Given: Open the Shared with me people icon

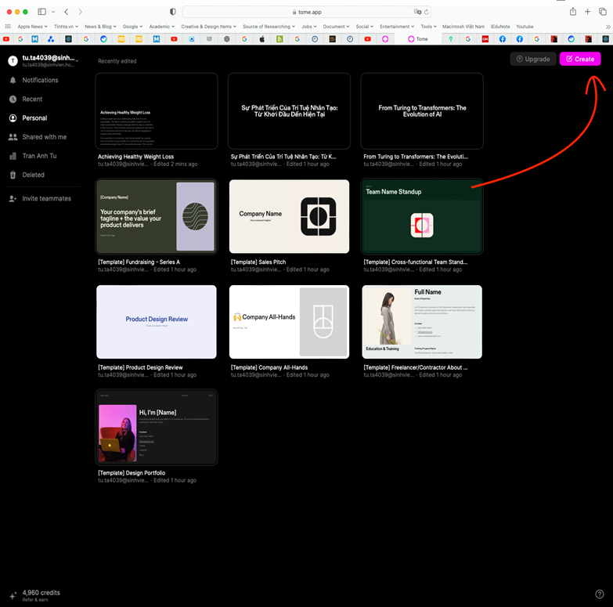Looking at the screenshot, I should pyautogui.click(x=13, y=137).
